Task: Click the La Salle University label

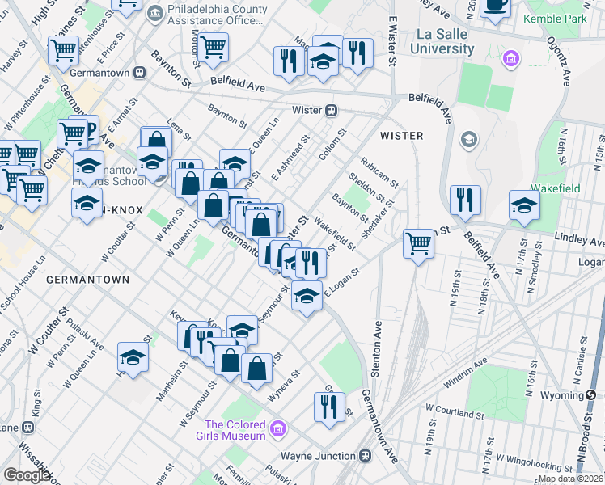Action: point(442,41)
